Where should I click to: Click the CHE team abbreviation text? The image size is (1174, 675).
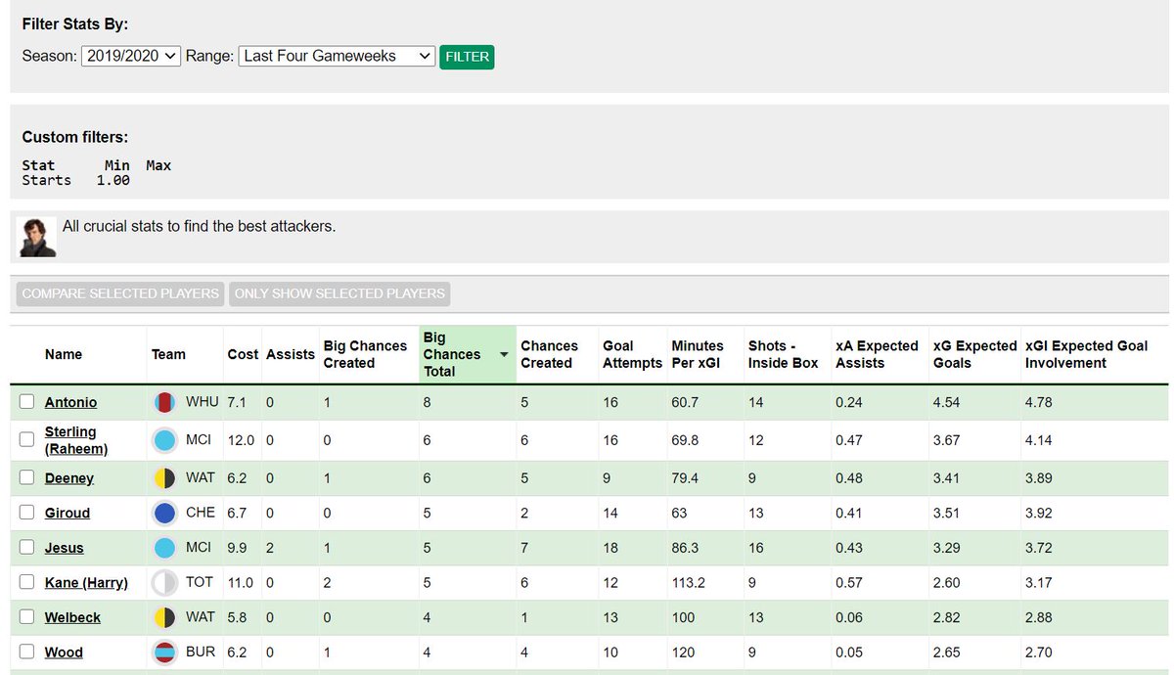[x=201, y=513]
